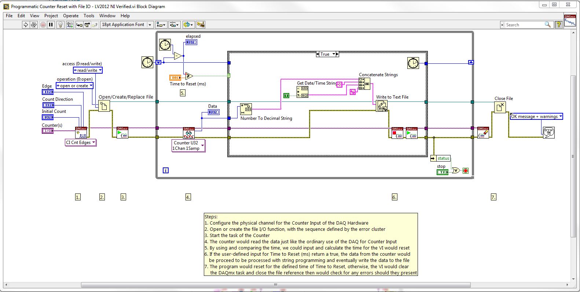Open the CI Cnt Edges selector

81,143
